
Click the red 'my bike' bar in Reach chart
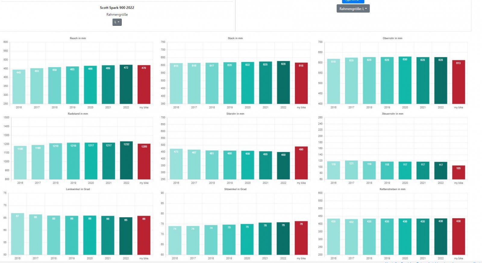pos(144,85)
